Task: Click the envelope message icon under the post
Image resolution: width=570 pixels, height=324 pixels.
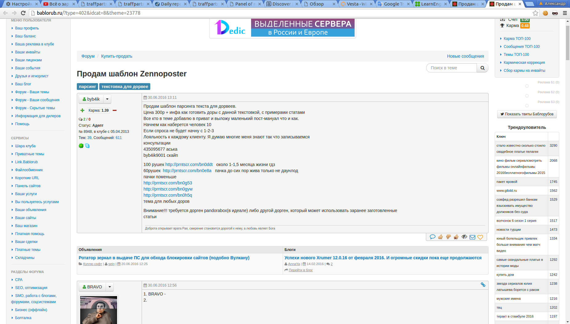Action: pos(472,237)
